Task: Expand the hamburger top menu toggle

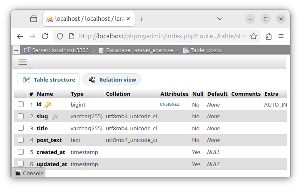Action: [22, 62]
